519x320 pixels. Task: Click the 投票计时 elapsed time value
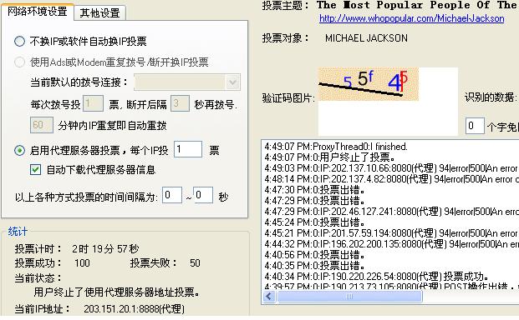click(x=105, y=248)
